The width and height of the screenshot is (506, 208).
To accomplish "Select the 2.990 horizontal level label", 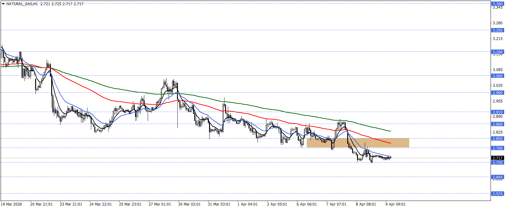I will [x=497, y=93].
